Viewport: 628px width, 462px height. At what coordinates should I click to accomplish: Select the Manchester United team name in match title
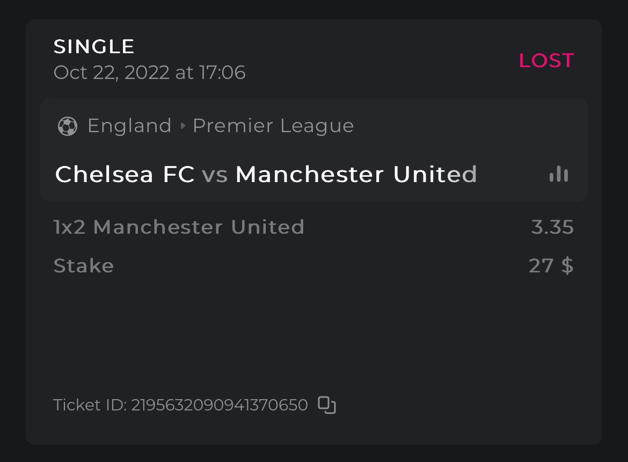pos(356,174)
